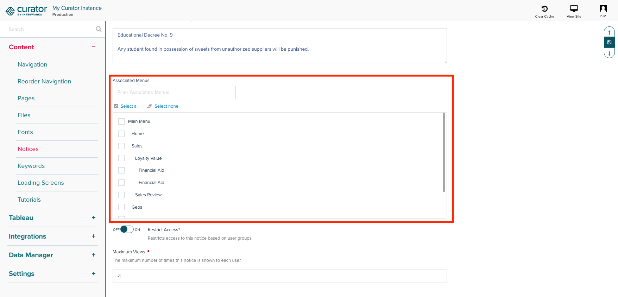Open the Pages section
This screenshot has width=618, height=297.
pyautogui.click(x=26, y=99)
